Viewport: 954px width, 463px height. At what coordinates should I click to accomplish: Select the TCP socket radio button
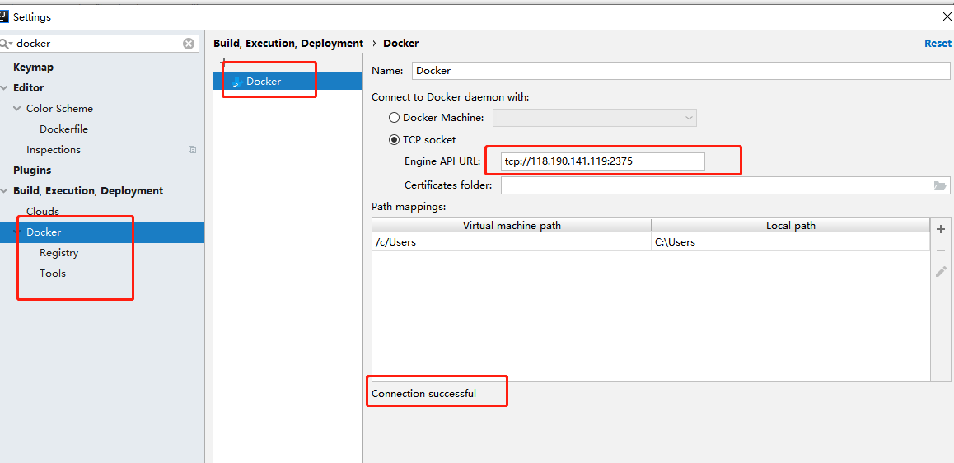[x=395, y=139]
